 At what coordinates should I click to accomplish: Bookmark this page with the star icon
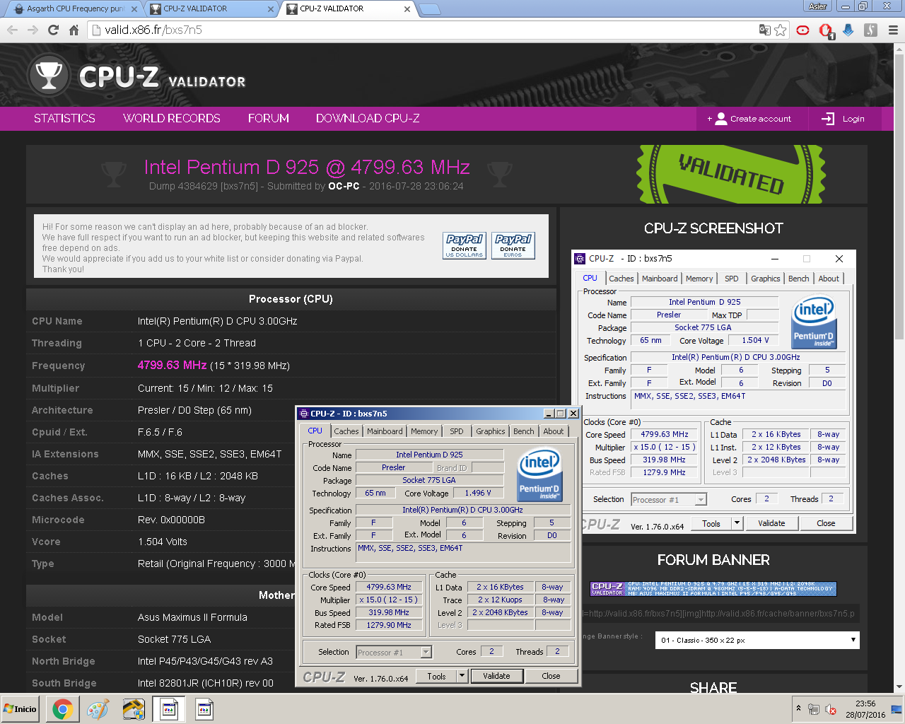pyautogui.click(x=780, y=30)
